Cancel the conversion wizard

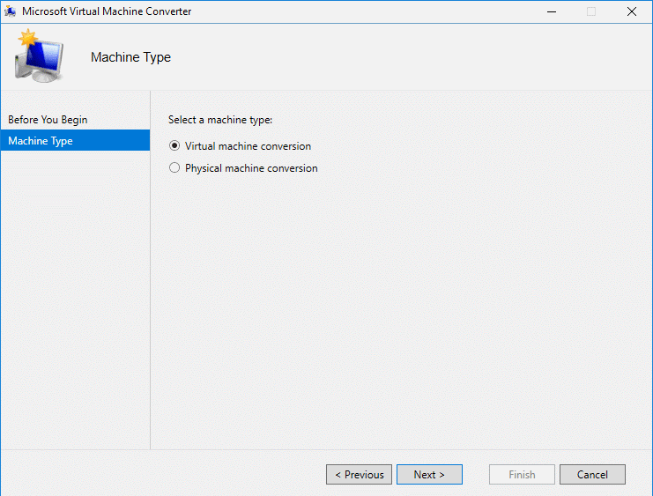[x=592, y=474]
